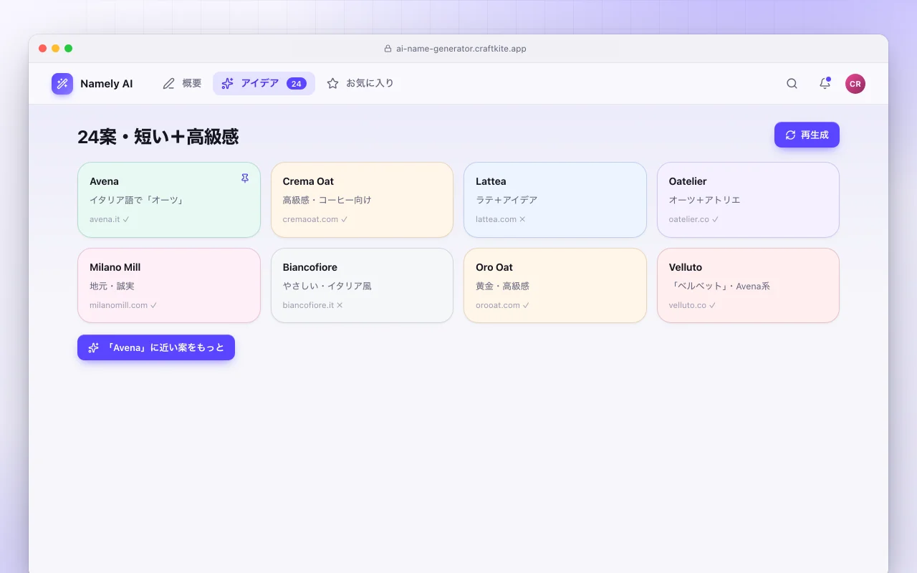This screenshot has width=917, height=573.
Task: Select the Crema Oat card
Action: click(362, 200)
